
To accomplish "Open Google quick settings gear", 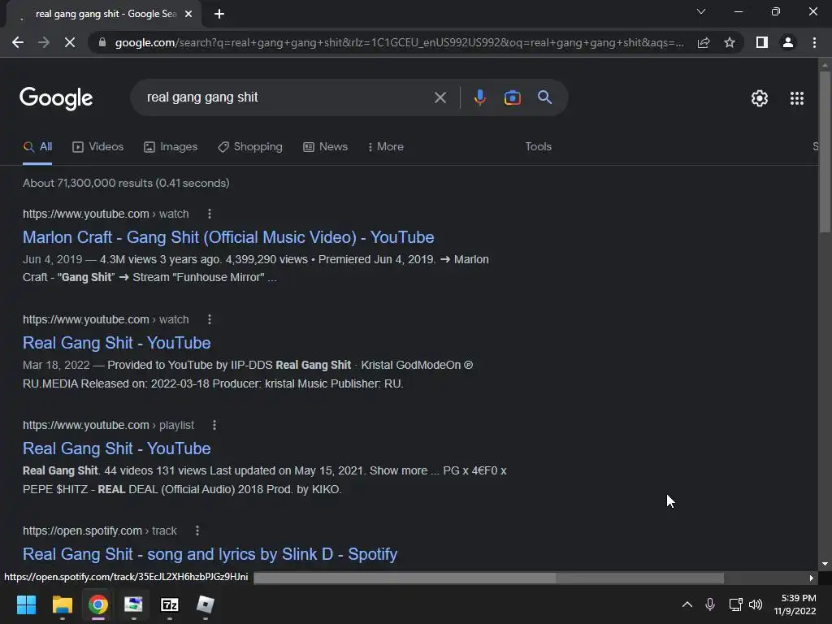I will (760, 98).
